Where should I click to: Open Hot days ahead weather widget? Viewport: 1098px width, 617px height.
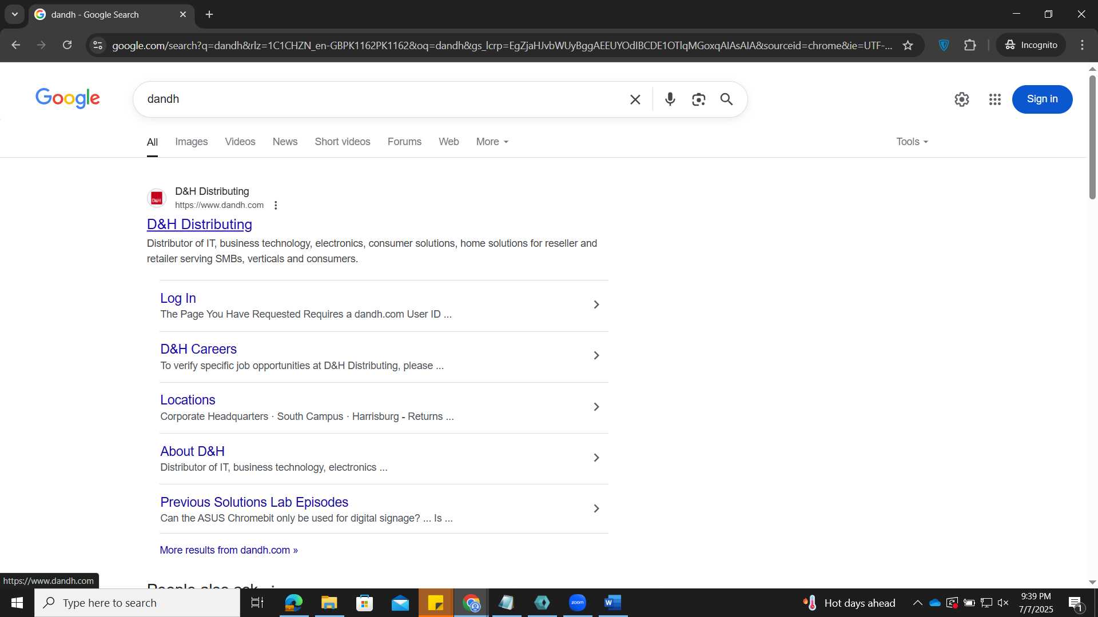(849, 603)
